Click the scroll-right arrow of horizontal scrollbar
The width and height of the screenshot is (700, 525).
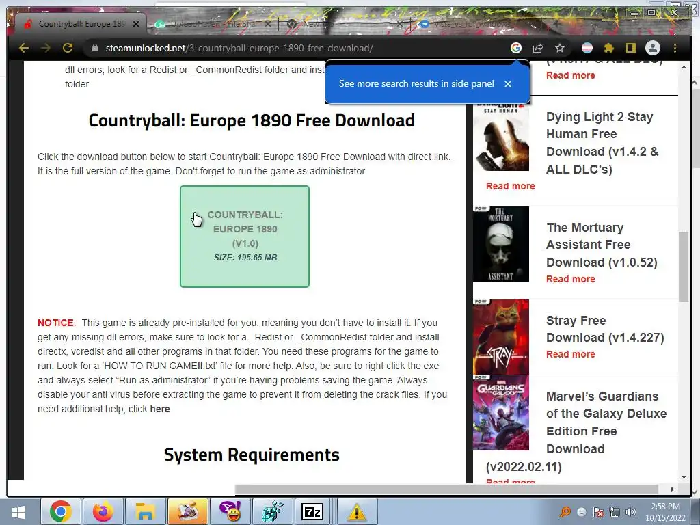tap(673, 489)
